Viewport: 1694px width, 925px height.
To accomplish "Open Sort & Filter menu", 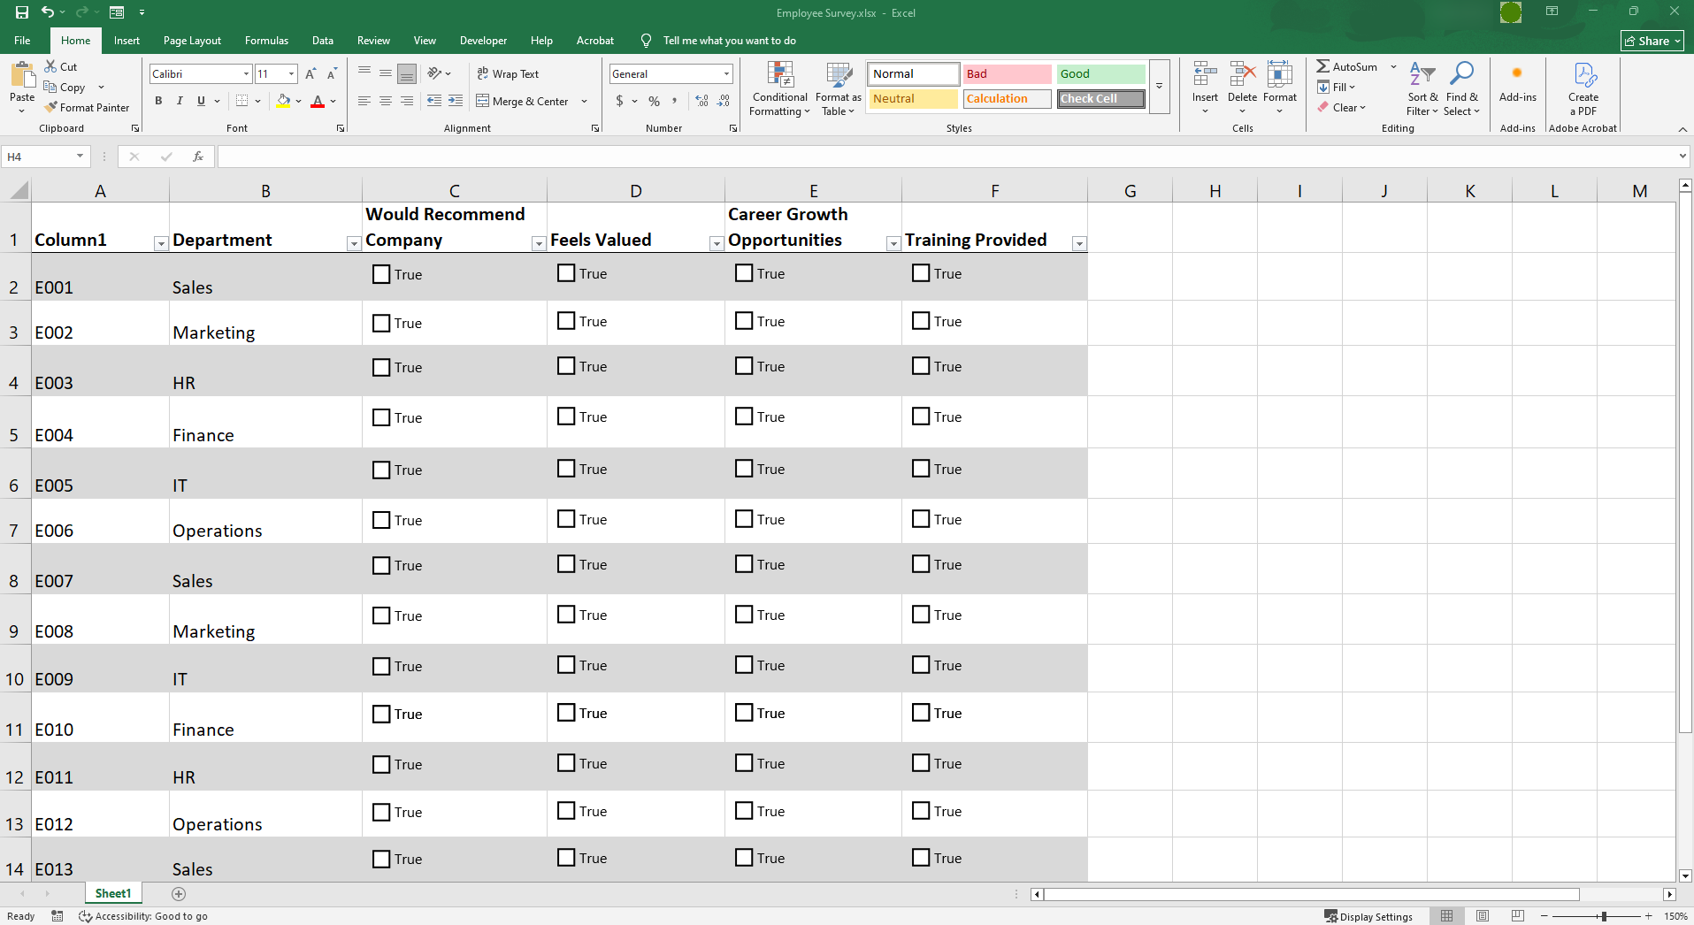I will pos(1422,88).
